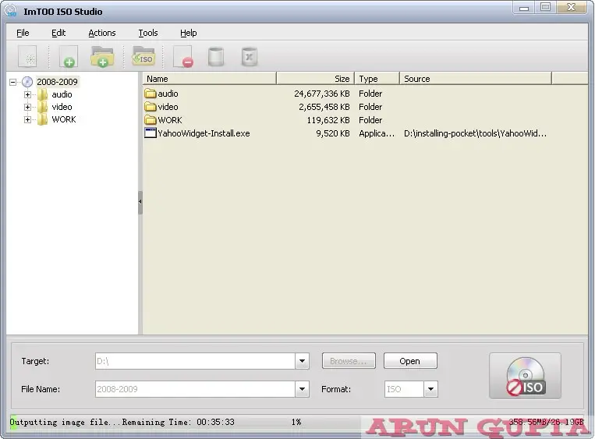Click the gray trash can toolbar icon
595x439 pixels.
216,57
